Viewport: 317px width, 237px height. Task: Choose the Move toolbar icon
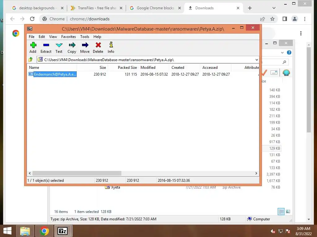[85, 48]
